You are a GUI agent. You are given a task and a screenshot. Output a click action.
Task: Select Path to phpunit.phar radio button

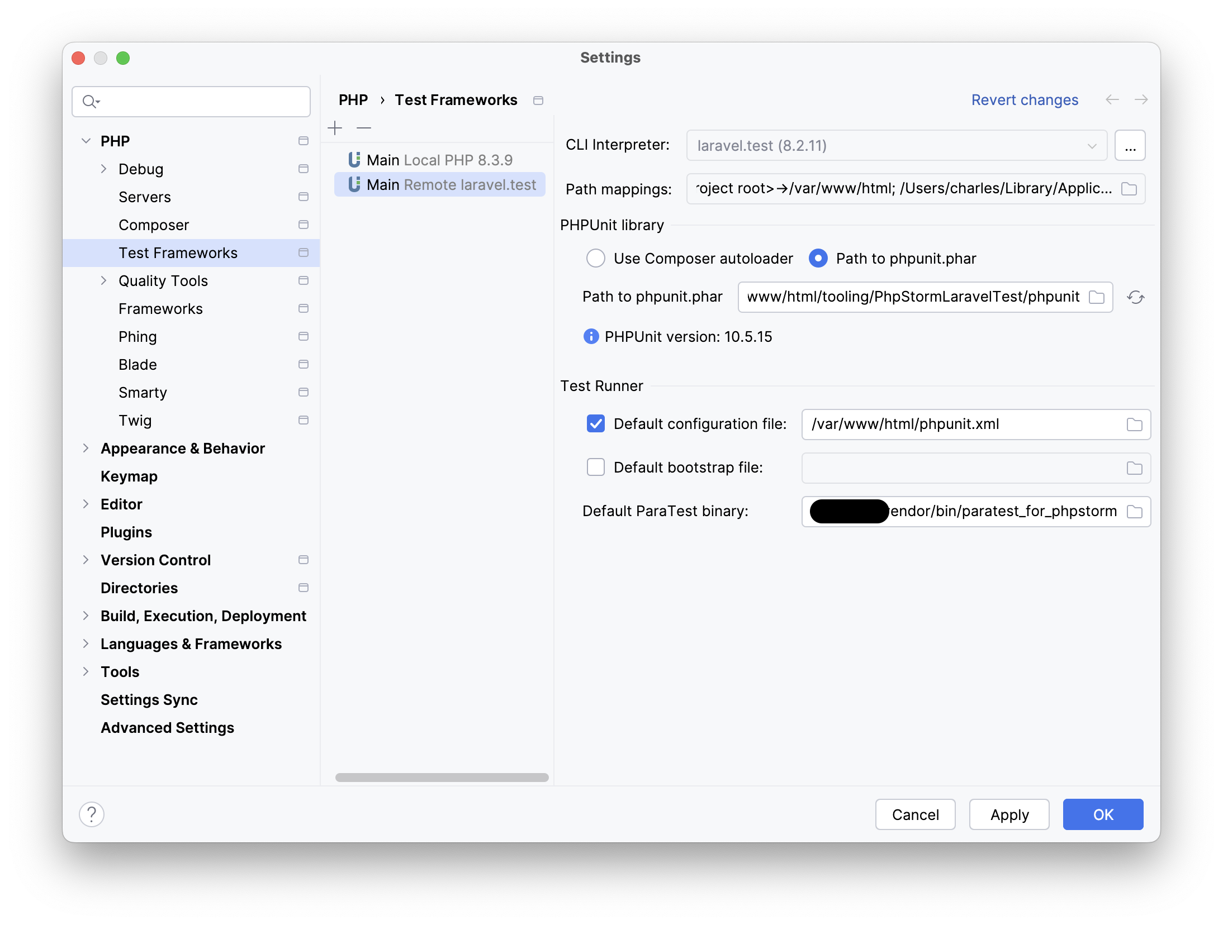[x=818, y=258]
